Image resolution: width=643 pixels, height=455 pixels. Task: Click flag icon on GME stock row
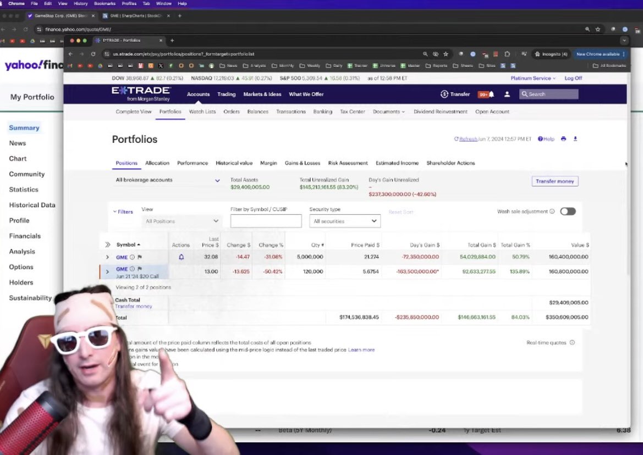pyautogui.click(x=139, y=257)
